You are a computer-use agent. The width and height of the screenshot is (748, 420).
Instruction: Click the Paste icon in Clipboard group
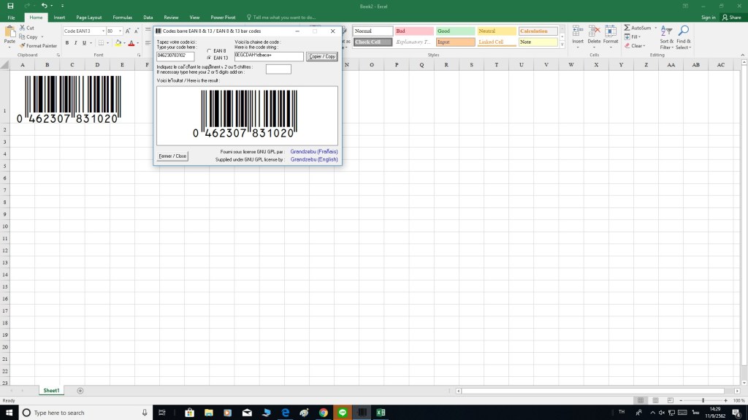click(x=9, y=32)
